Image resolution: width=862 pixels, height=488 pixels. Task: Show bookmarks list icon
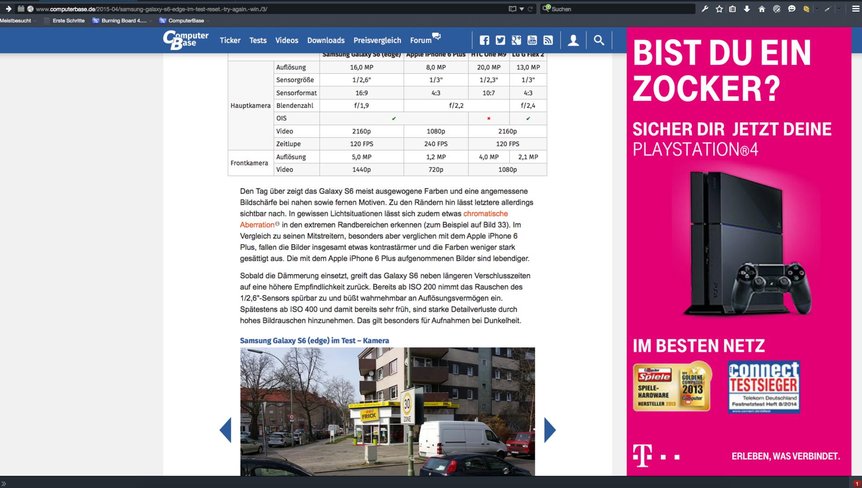click(x=733, y=9)
